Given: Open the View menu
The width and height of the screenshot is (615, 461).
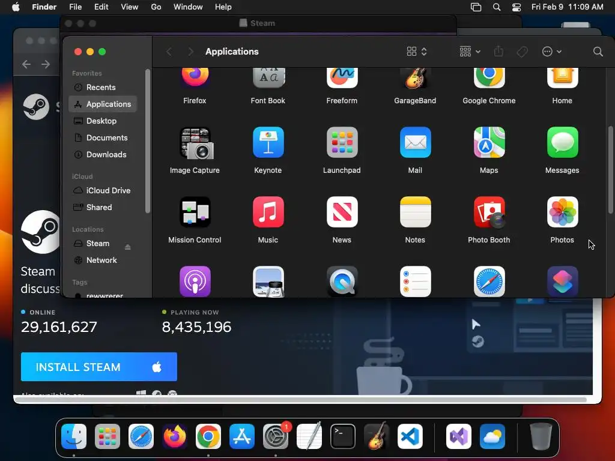Looking at the screenshot, I should 130,7.
